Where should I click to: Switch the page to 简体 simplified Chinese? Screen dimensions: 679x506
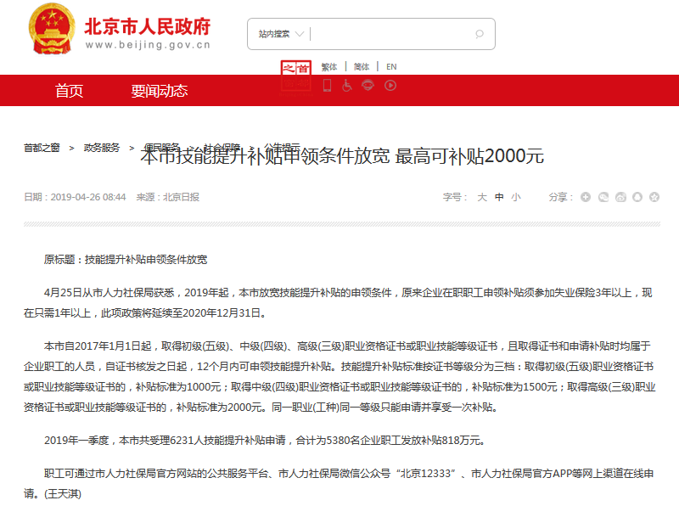pos(360,66)
